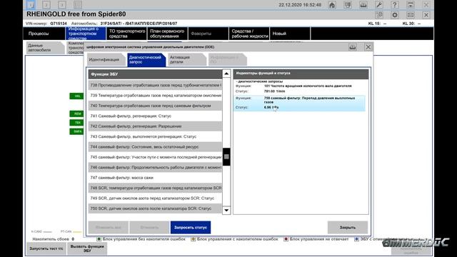Select row 749 SCR датчик перед катализатором
457x257 pixels.
click(155, 198)
